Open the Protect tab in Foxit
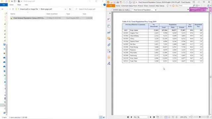This screenshot has height=119, width=212. click(x=140, y=6)
